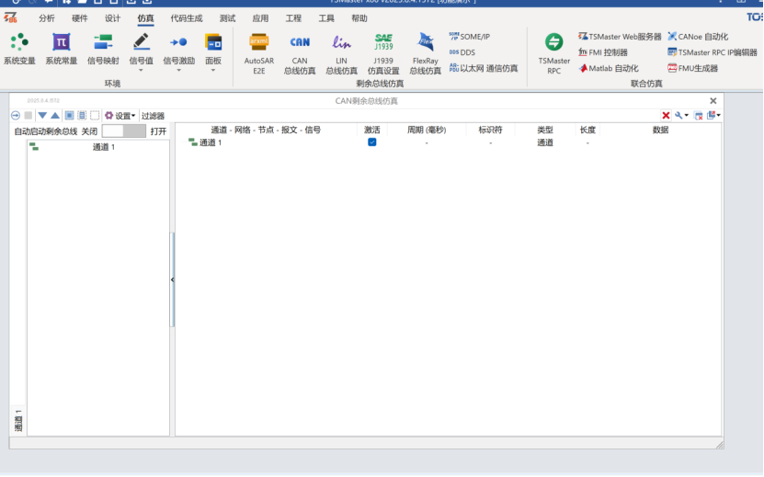This screenshot has height=477, width=764.
Task: Expand the 信号值 dropdown arrow
Action: pos(142,71)
